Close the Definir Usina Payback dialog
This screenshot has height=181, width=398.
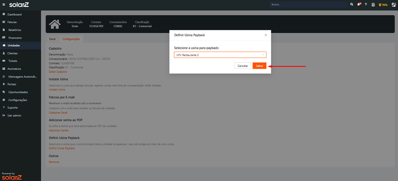coord(265,34)
